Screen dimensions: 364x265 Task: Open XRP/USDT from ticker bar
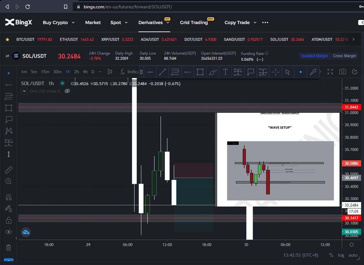coord(117,40)
